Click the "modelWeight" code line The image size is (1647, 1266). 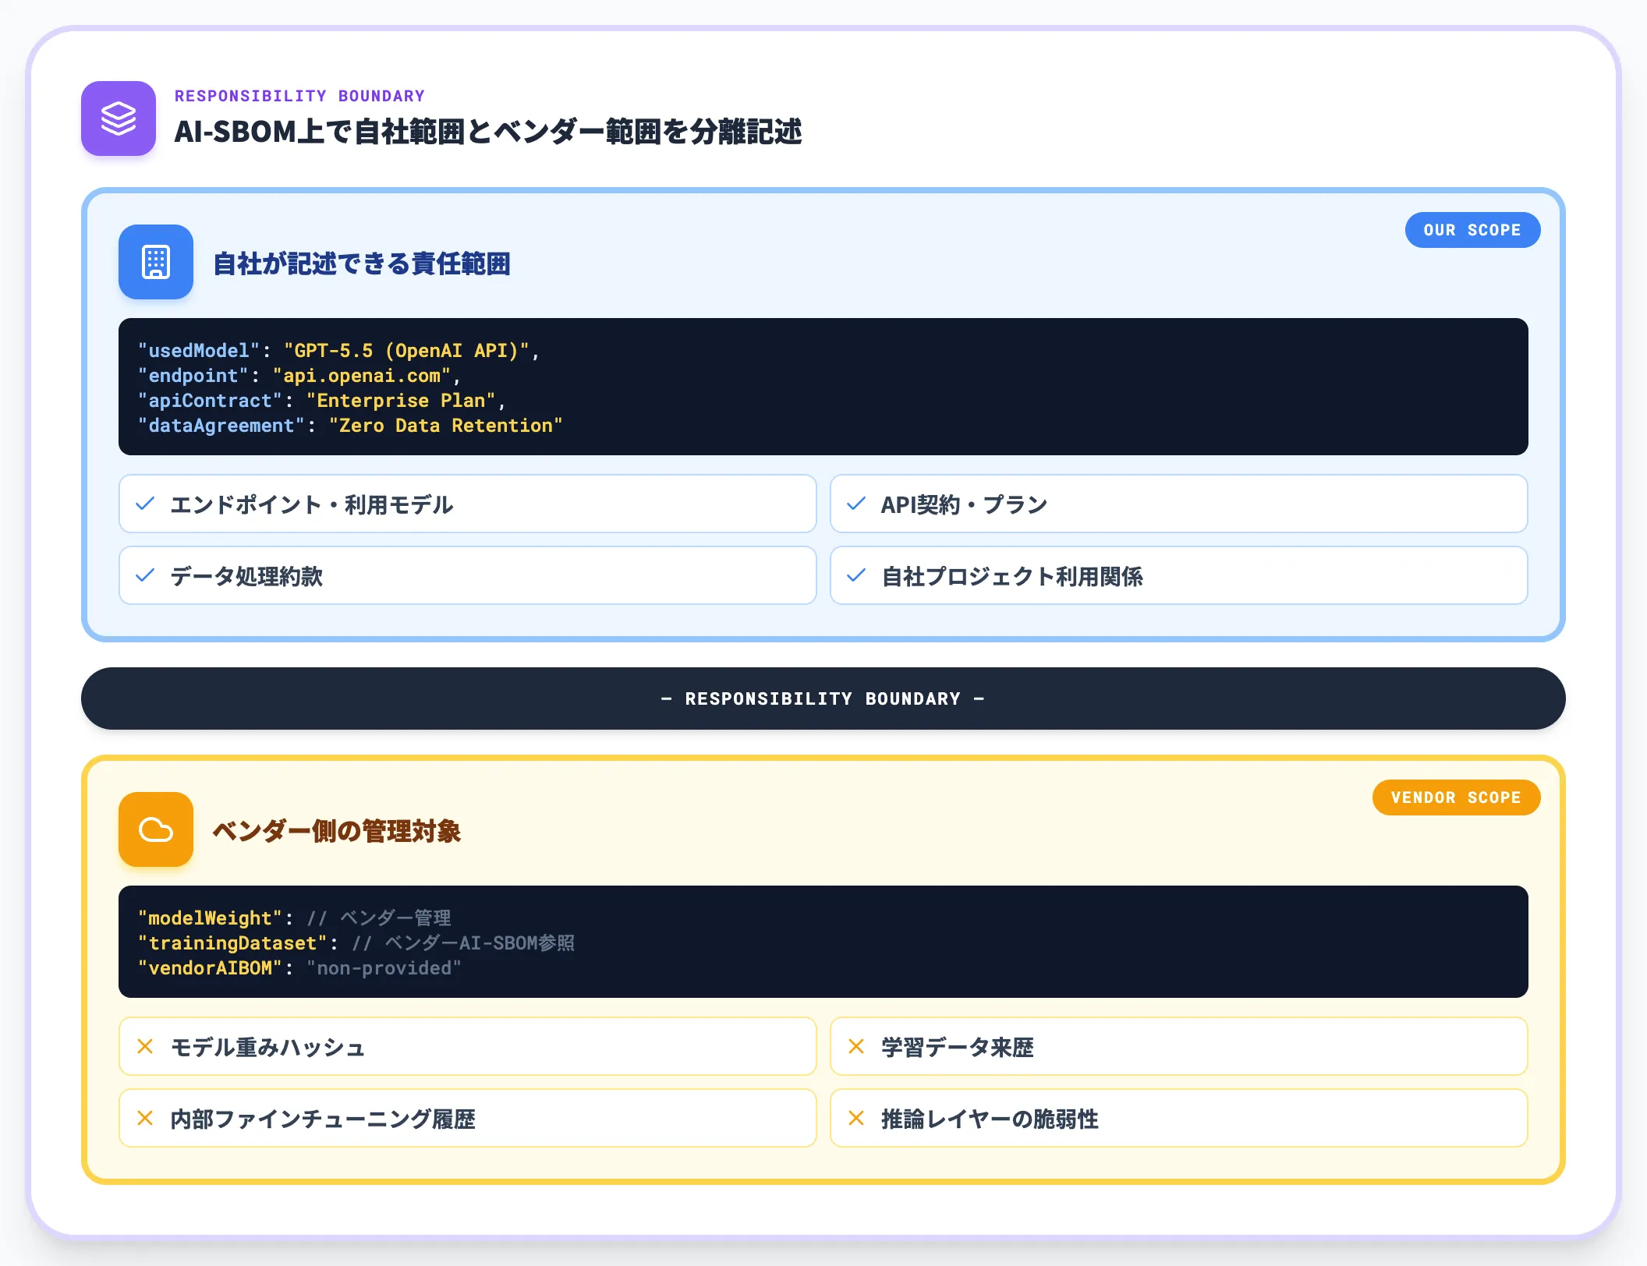(x=295, y=918)
